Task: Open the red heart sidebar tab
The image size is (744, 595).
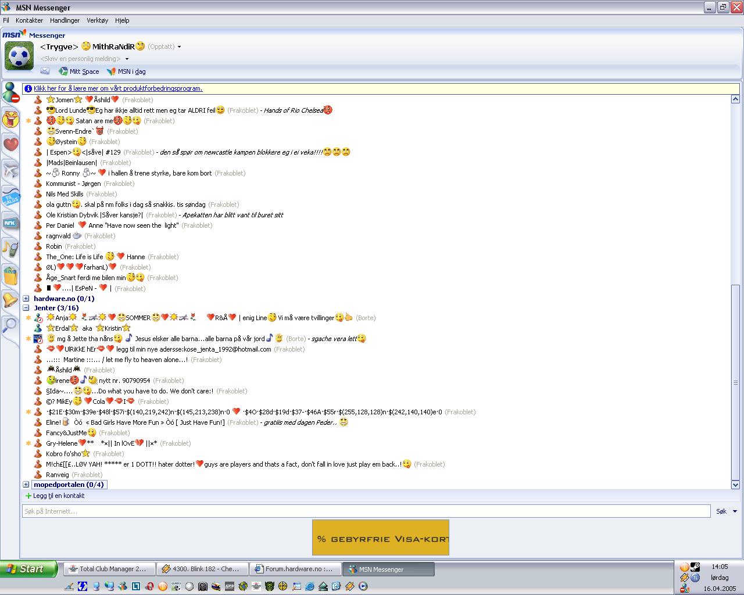Action: [10, 144]
